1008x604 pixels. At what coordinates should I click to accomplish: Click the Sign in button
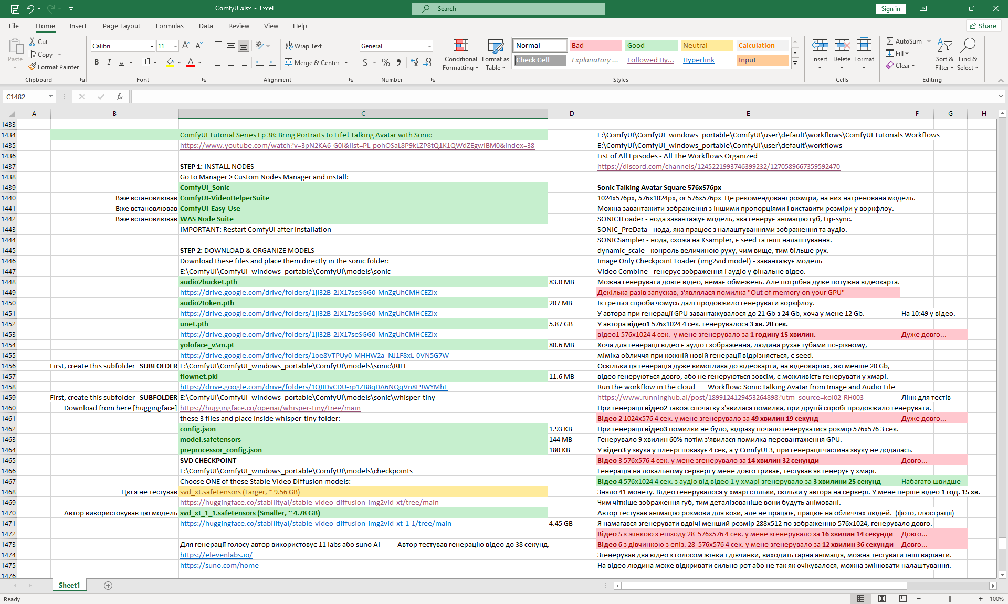pyautogui.click(x=890, y=8)
